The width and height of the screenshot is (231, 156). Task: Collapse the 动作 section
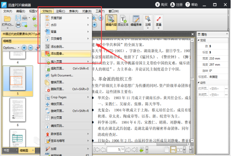pyautogui.click(x=198, y=82)
